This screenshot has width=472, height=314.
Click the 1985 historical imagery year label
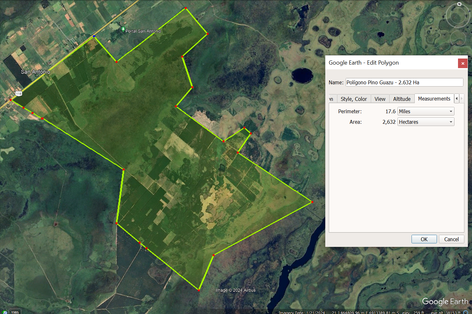15,312
